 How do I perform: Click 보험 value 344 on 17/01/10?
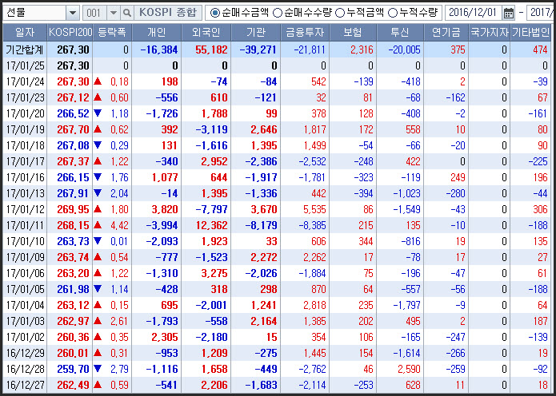364,241
